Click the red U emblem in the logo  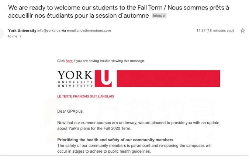(103, 79)
